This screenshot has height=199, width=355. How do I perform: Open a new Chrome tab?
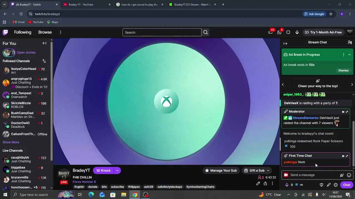click(x=223, y=4)
